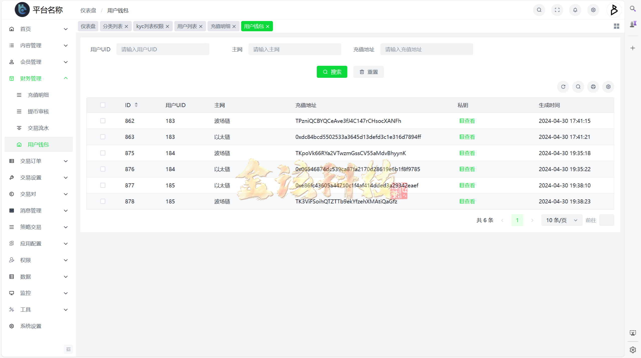Viewport: 641px width, 358px height.
Task: Open the table search magnifier icon
Action: pos(578,87)
